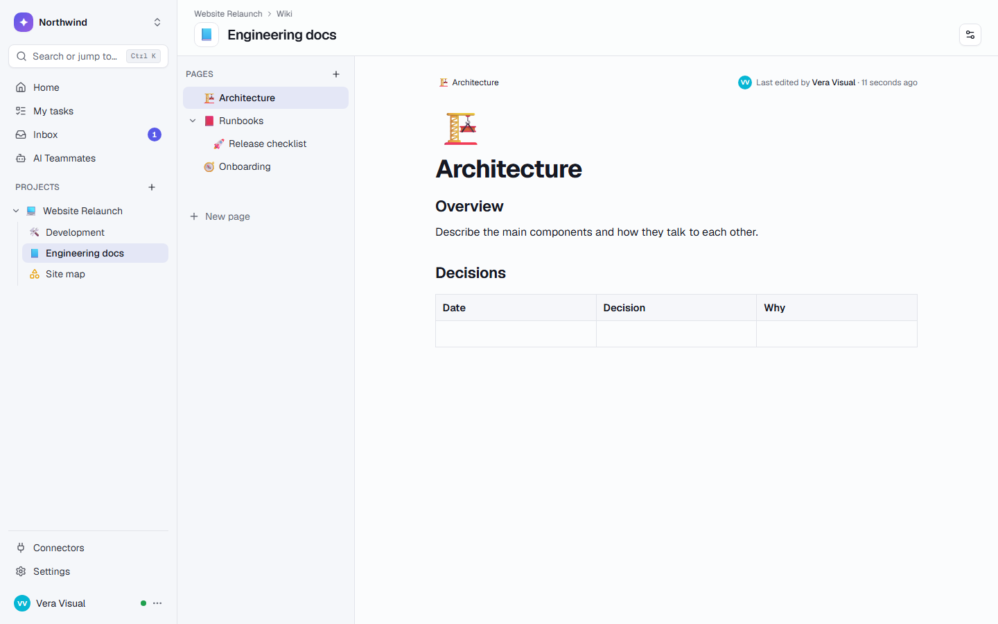Open the Site map item
Viewport: 998px width, 624px height.
coord(95,274)
